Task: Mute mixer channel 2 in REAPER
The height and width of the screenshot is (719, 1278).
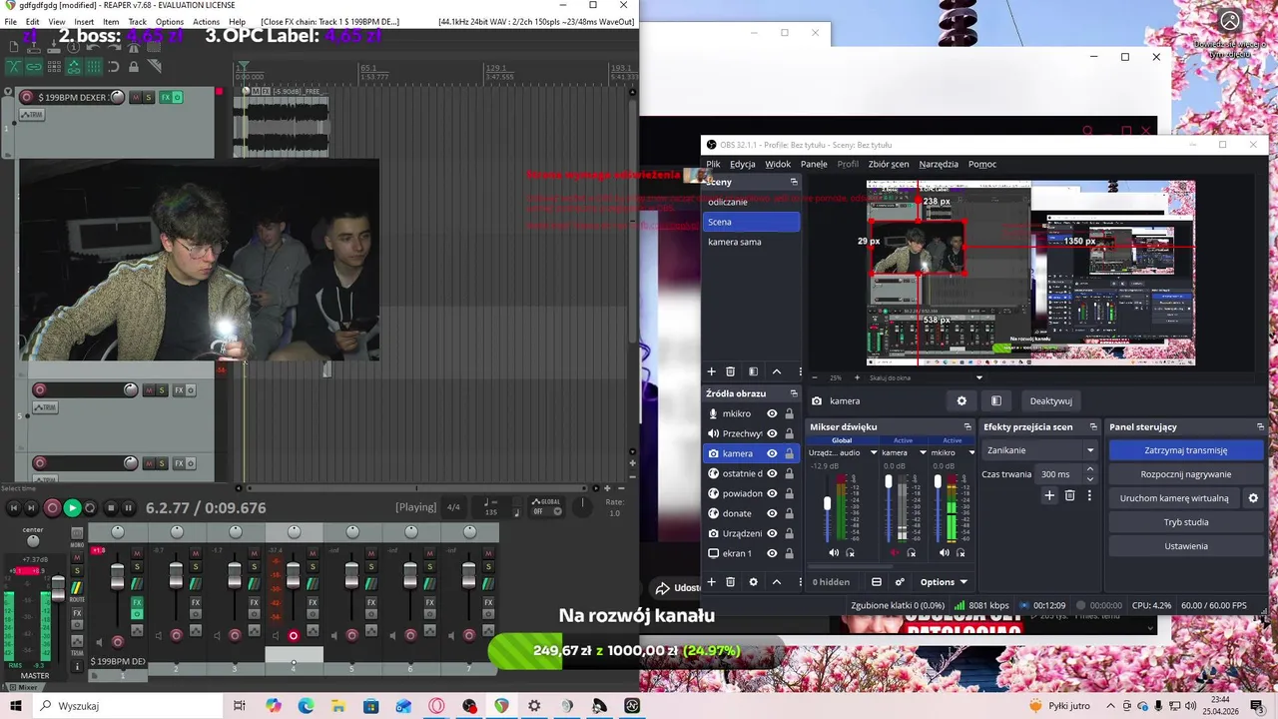Action: (x=196, y=553)
